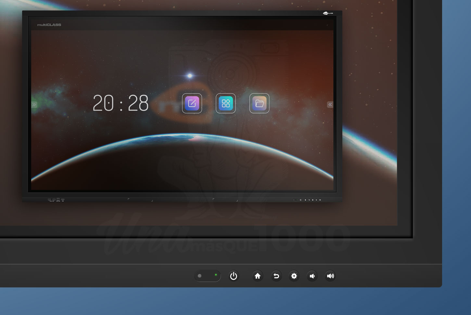This screenshot has height=315, width=471.
Task: Open the hidden toolbar at the screen edge
Action: coord(34,104)
